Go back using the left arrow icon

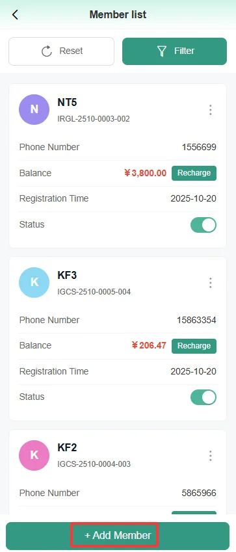[x=15, y=15]
